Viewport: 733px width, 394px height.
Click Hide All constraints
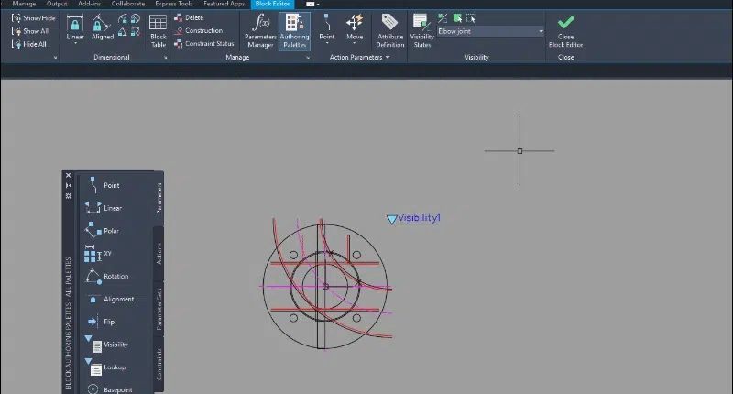[29, 44]
